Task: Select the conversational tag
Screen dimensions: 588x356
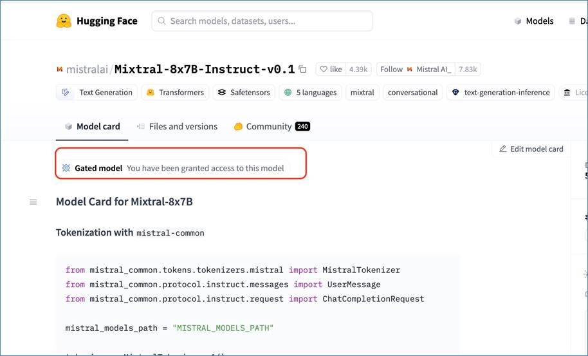Action: tap(412, 92)
